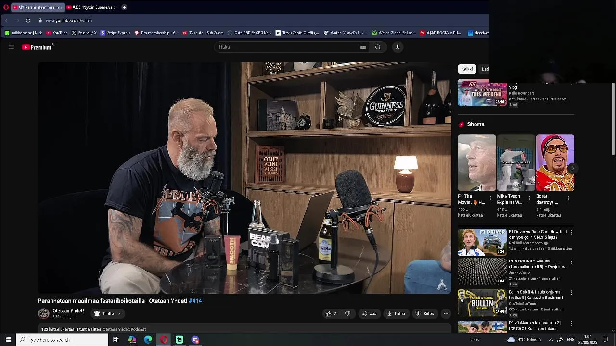Open options for Borat destroys short

click(x=568, y=198)
